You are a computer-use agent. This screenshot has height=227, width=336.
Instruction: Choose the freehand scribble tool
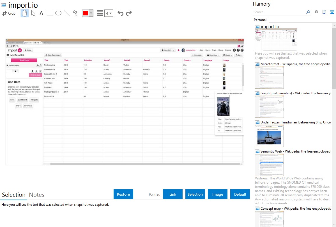point(75,13)
